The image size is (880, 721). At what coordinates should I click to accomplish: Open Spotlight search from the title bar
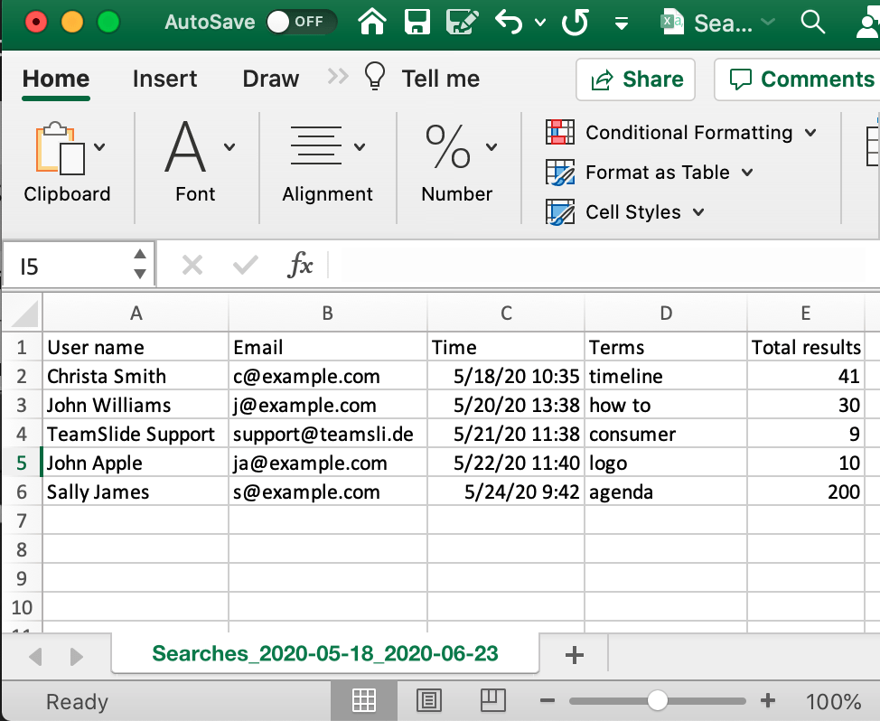[x=812, y=23]
